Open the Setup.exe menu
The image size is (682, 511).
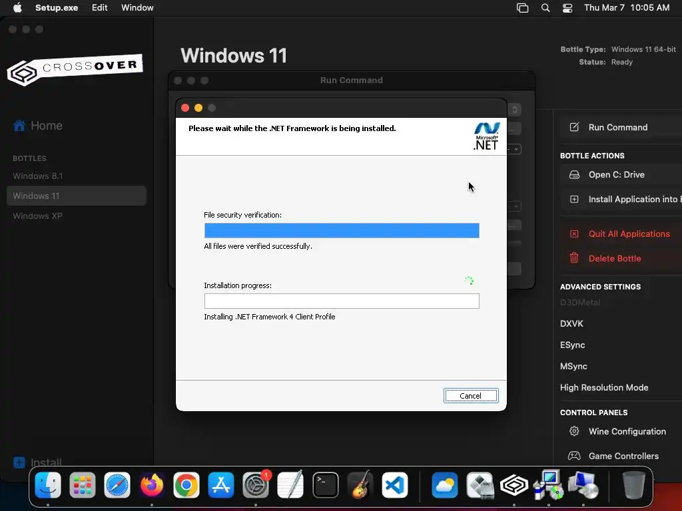coord(57,7)
